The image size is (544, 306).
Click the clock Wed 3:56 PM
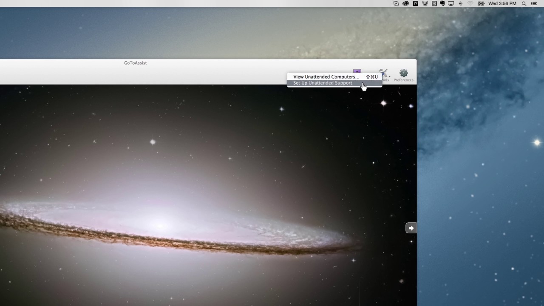click(502, 3)
